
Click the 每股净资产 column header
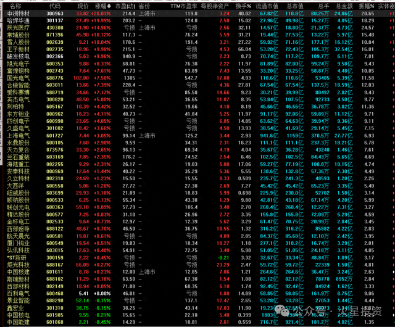click(215, 6)
